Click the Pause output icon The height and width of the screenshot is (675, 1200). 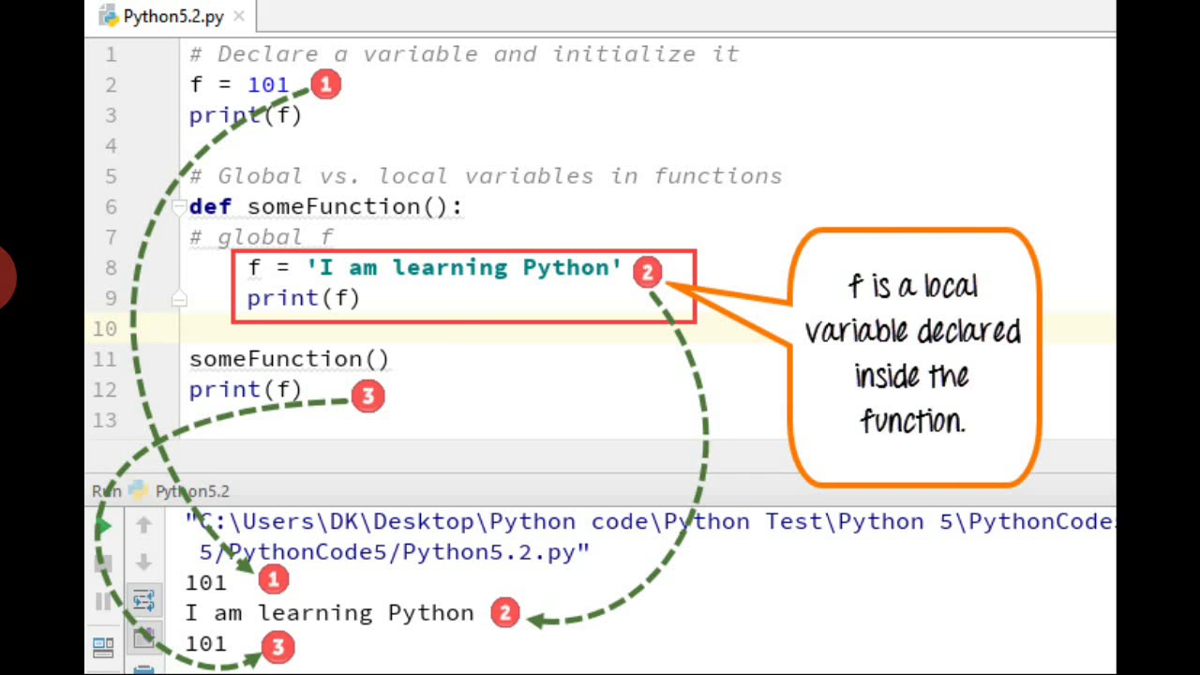103,601
